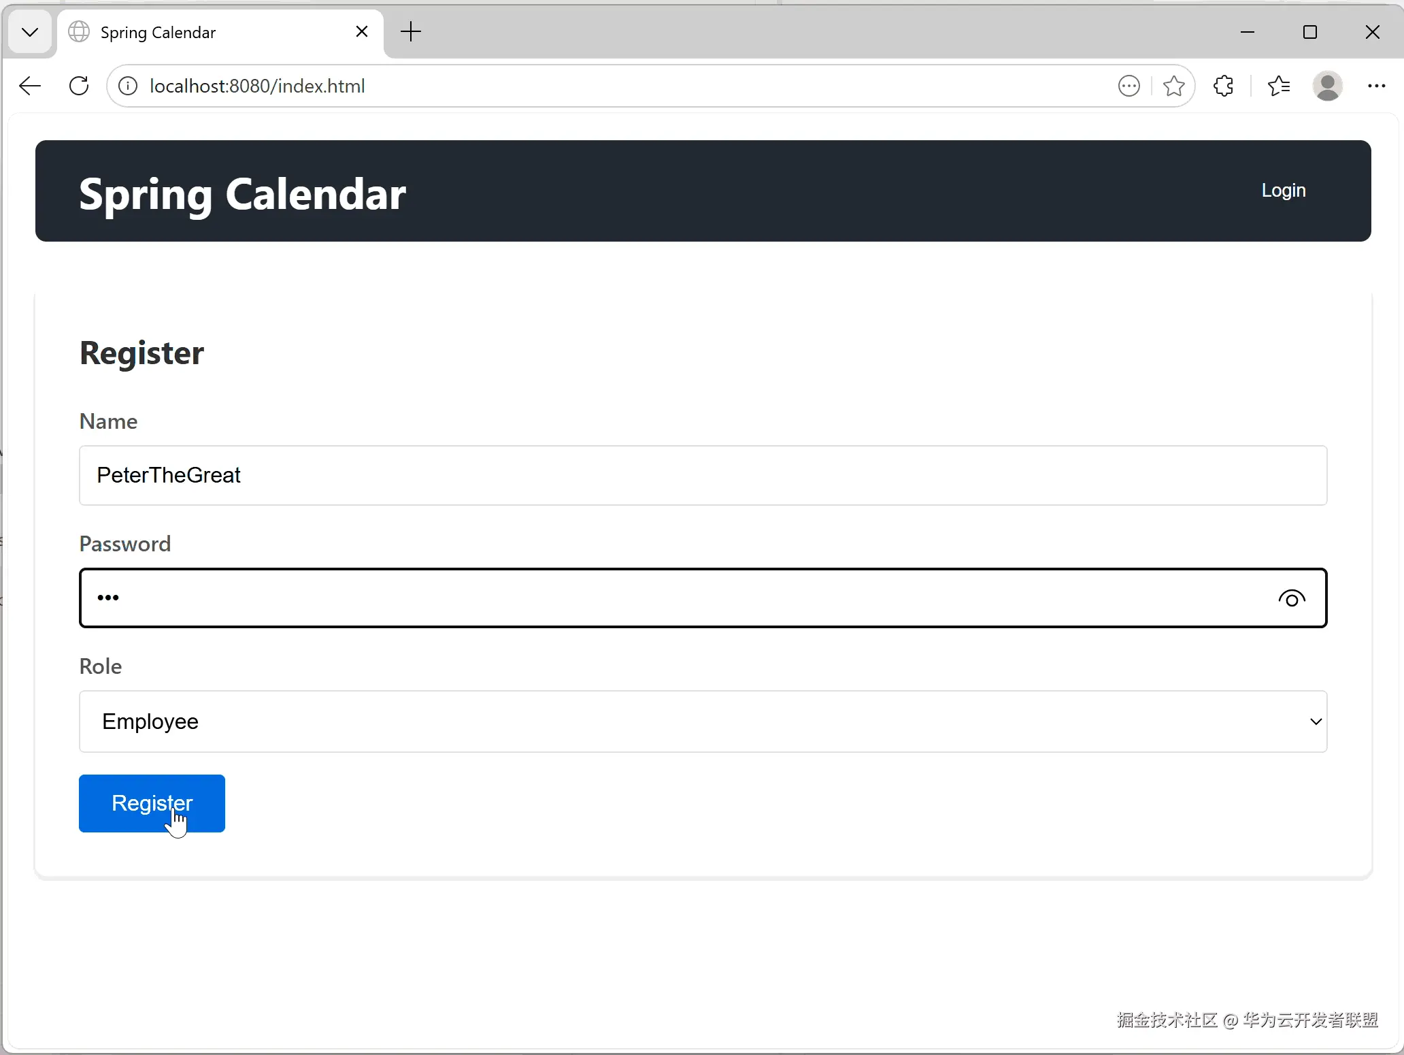Viewport: 1404px width, 1055px height.
Task: Open browser Settings and more menu
Action: pyautogui.click(x=1376, y=86)
